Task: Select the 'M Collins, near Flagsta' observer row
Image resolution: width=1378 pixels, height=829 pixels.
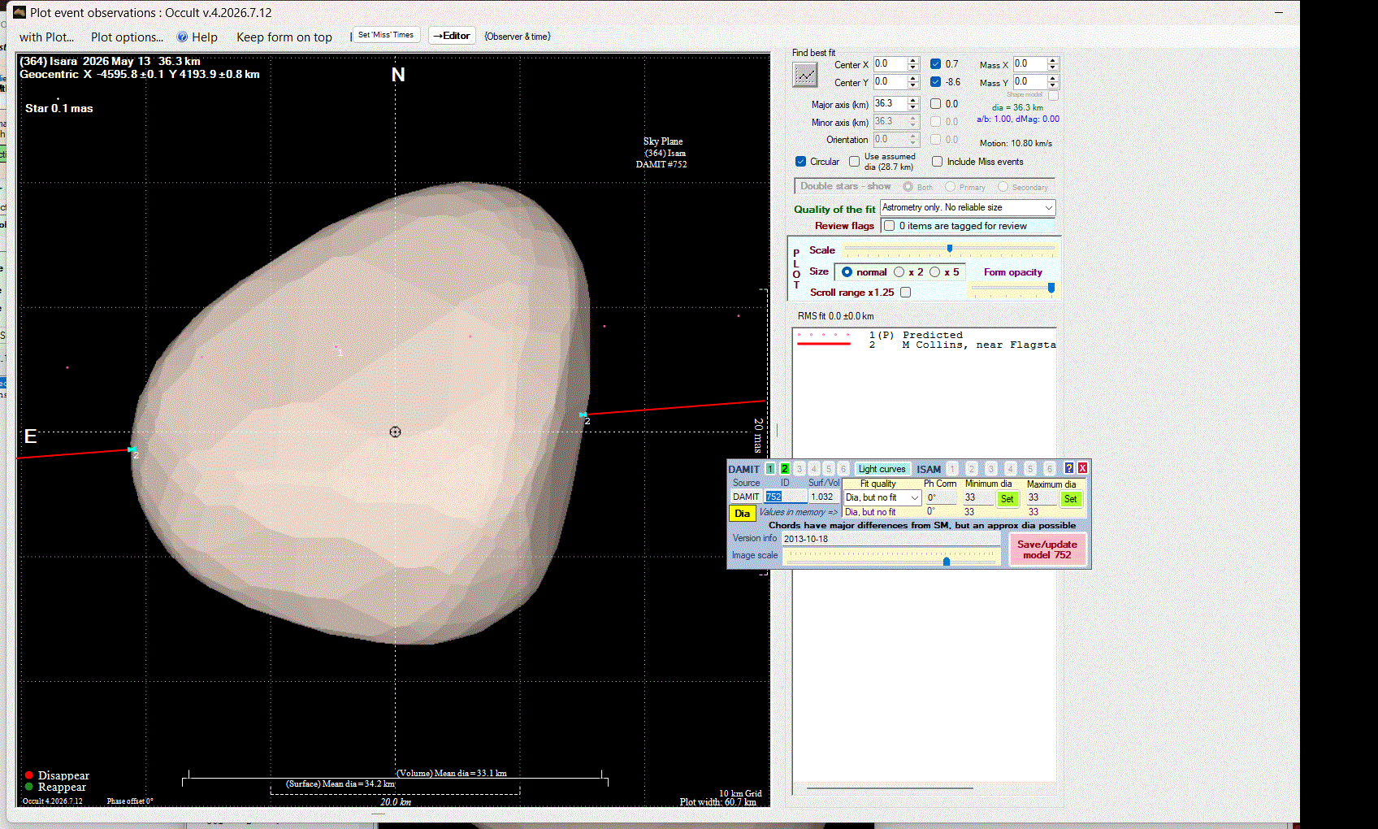Action: click(x=926, y=345)
